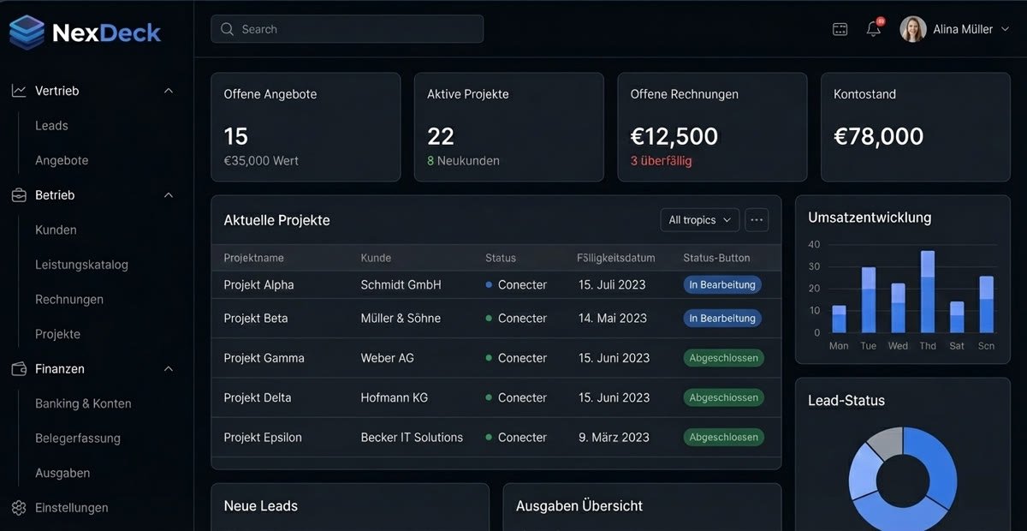Click the Finanzen wallet icon in the sidebar
Screen dimensions: 1027x531
point(17,368)
